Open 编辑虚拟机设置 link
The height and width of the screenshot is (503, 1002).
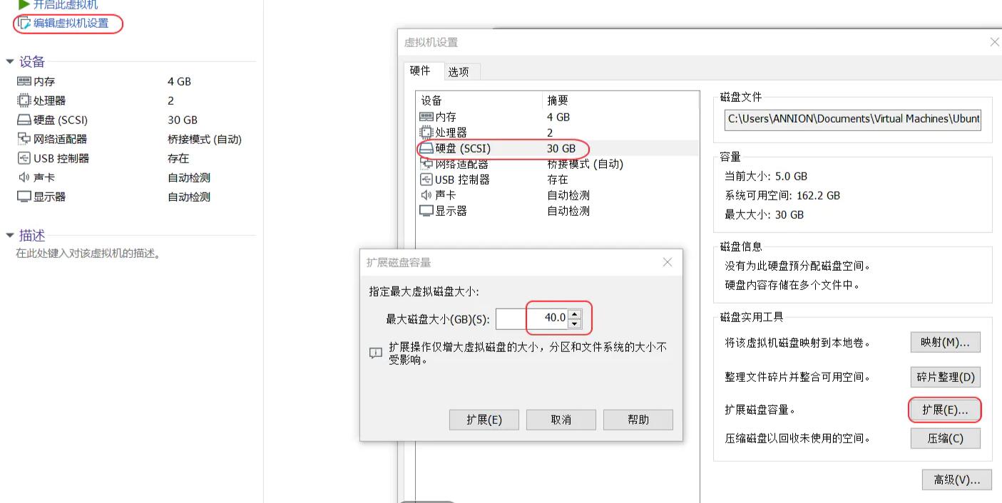(x=71, y=23)
